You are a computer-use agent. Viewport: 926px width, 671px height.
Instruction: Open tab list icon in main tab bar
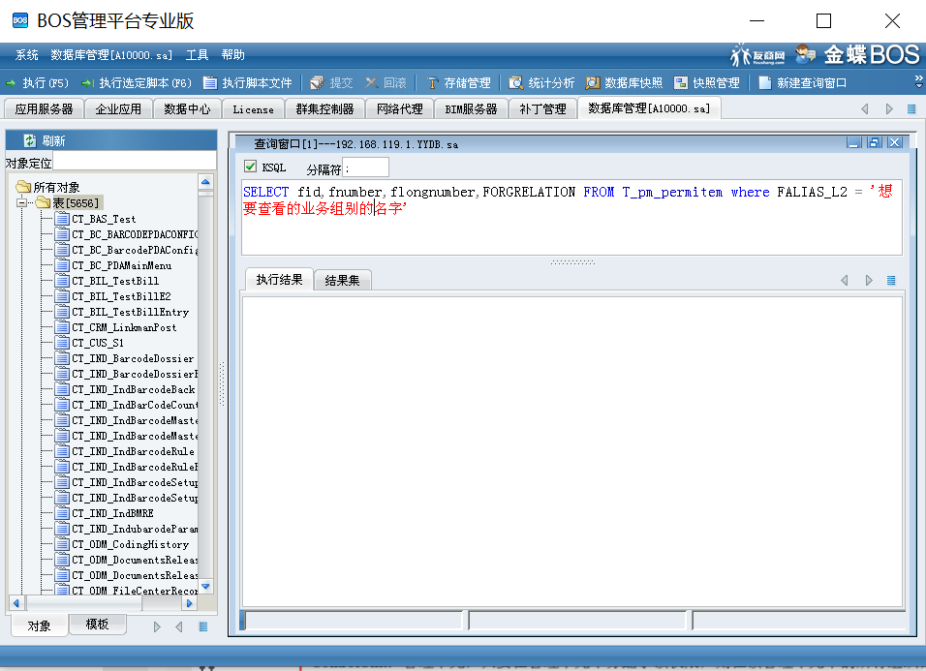click(911, 109)
